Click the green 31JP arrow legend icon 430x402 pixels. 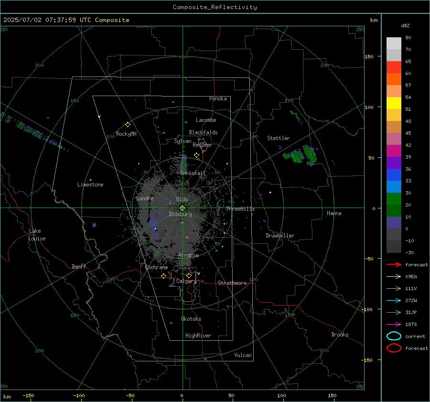394,312
